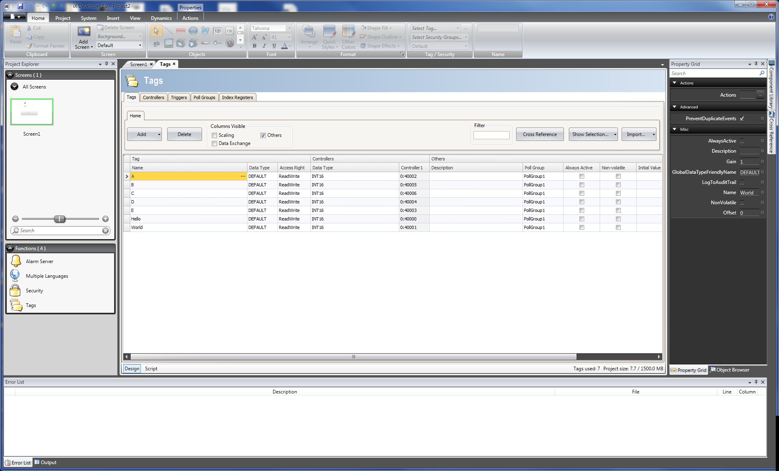Switch to the Screen1 document tab
The width and height of the screenshot is (779, 471).
tap(139, 64)
